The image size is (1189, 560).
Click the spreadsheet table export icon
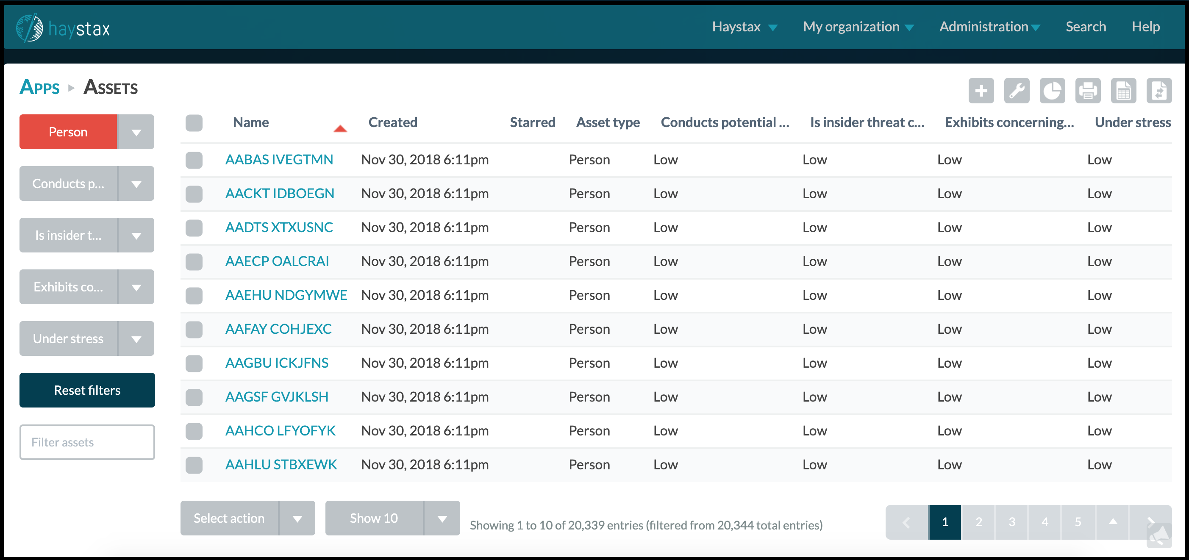(x=1123, y=90)
